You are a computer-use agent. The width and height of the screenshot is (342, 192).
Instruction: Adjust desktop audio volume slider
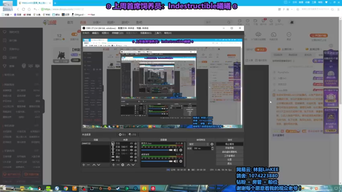click(x=157, y=161)
